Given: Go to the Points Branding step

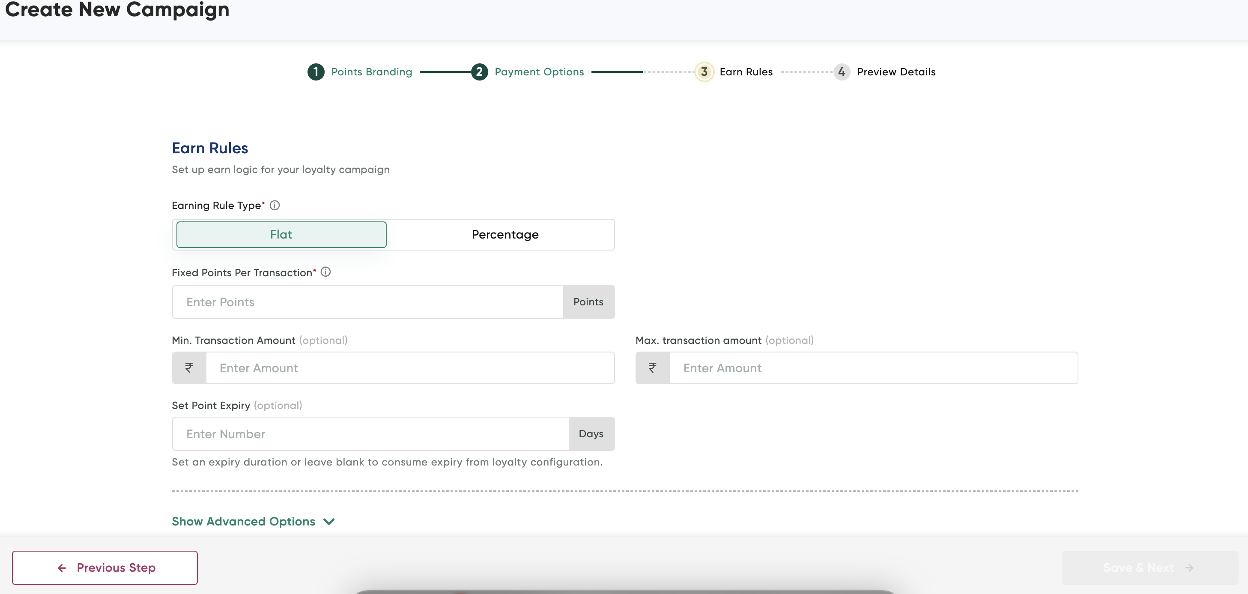Looking at the screenshot, I should (x=372, y=72).
